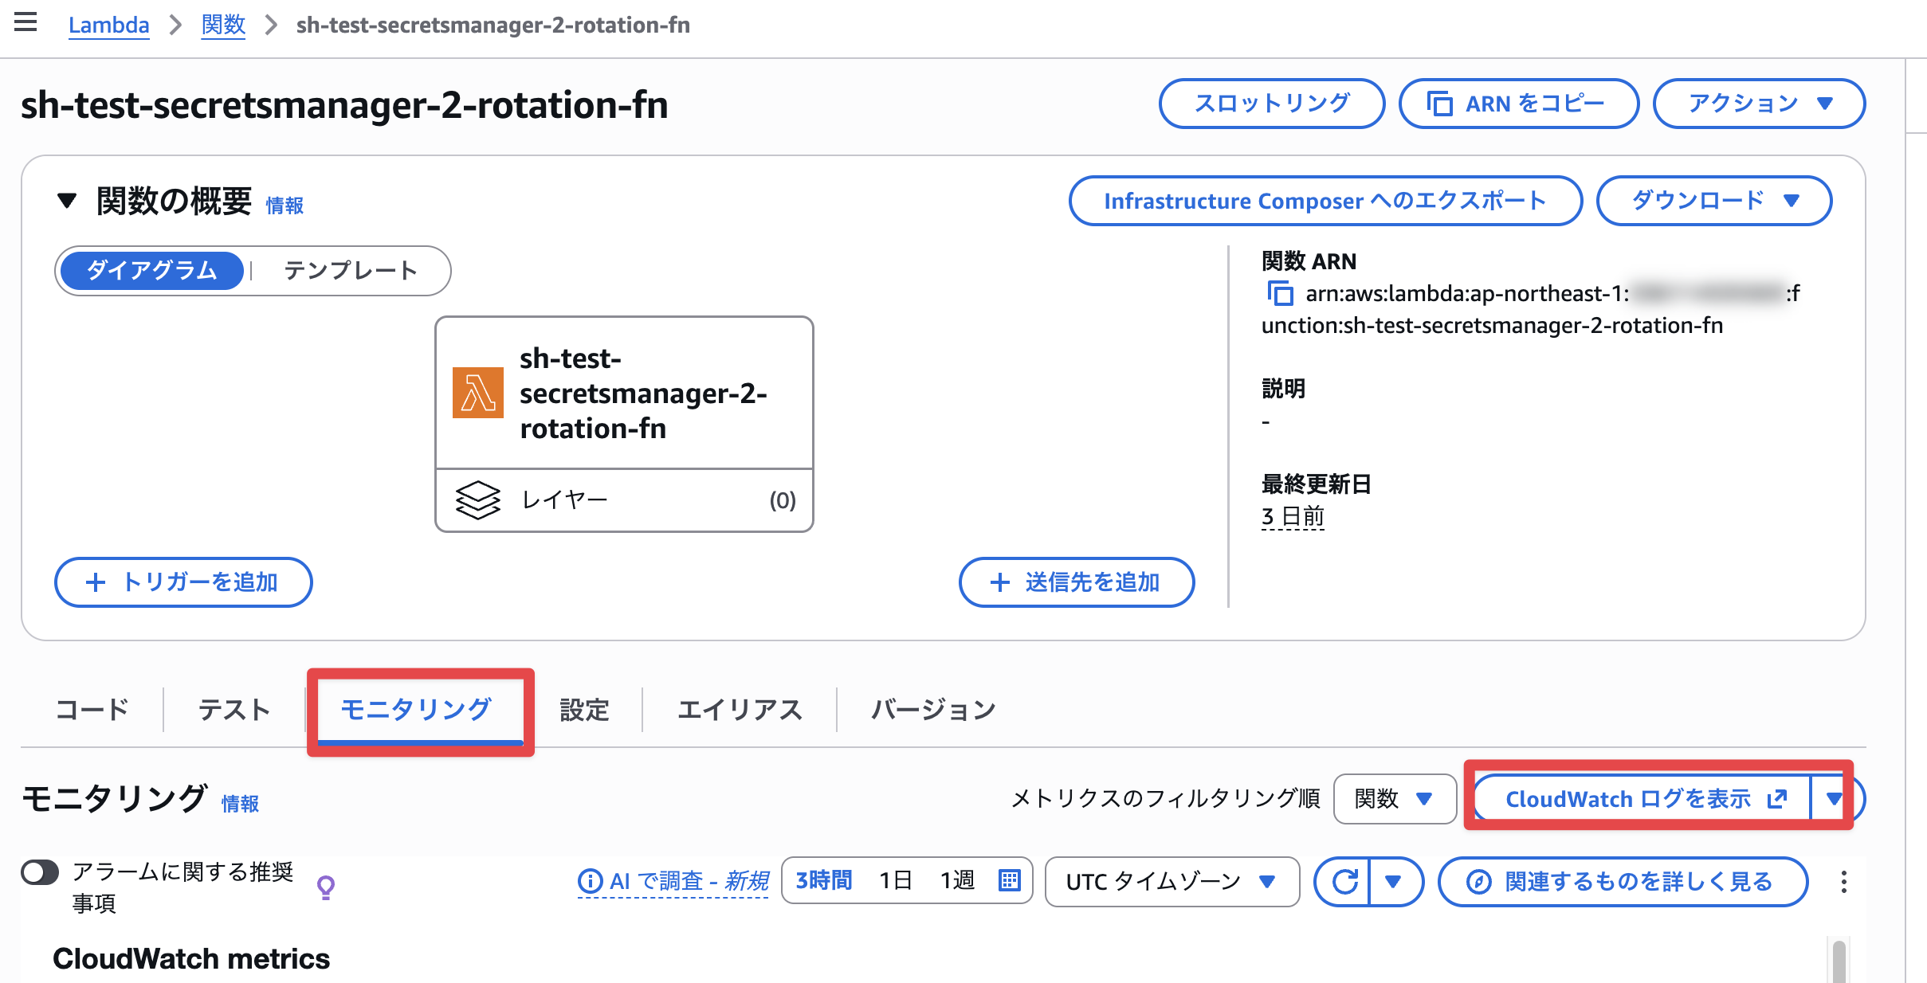
Task: Collapse the 関数の概要 section
Action: [x=67, y=200]
